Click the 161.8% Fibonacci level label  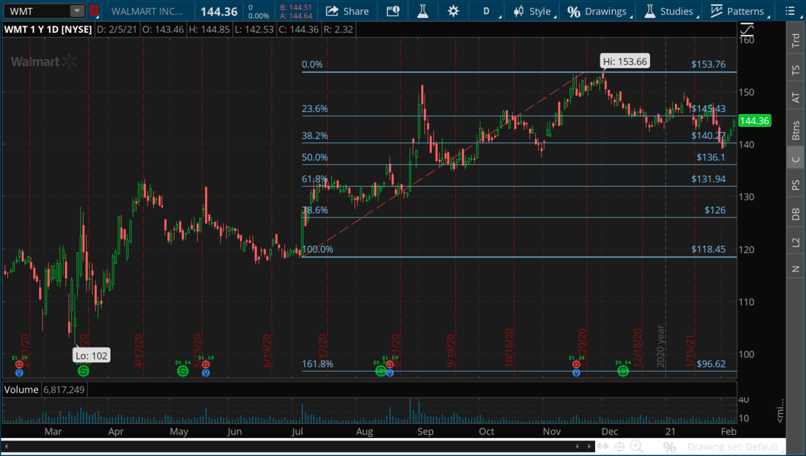point(318,364)
